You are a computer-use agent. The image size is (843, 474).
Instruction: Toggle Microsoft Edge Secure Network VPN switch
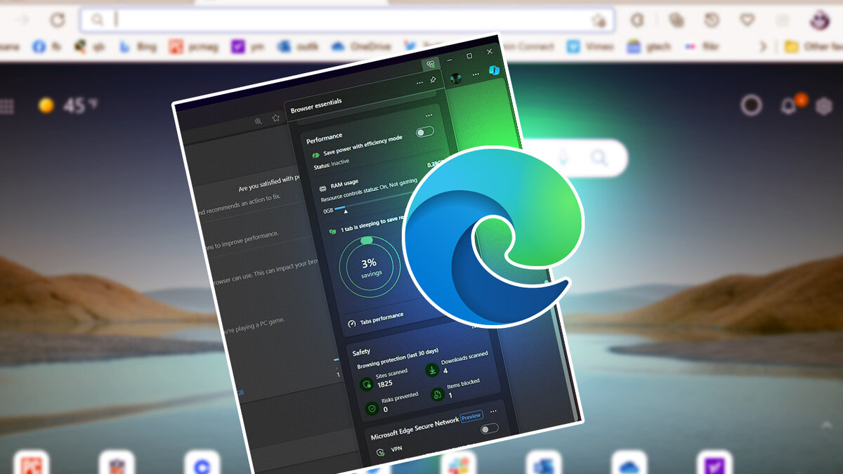coord(489,428)
